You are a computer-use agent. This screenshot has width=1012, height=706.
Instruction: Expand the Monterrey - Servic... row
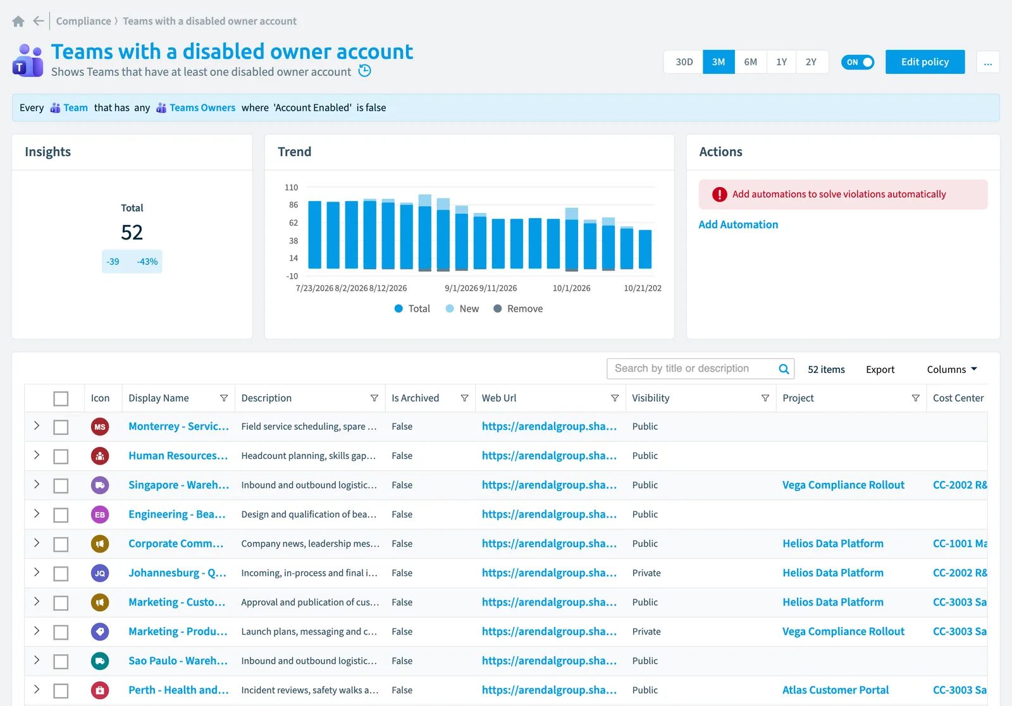click(37, 426)
